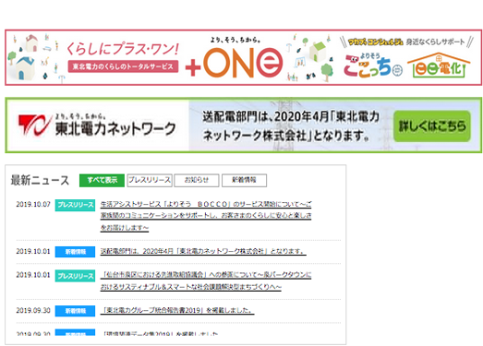Screen dimensions: 483x346
Task: Open news about 2020年4月 東北電力ネットワーク株式会社
Action: tap(203, 251)
